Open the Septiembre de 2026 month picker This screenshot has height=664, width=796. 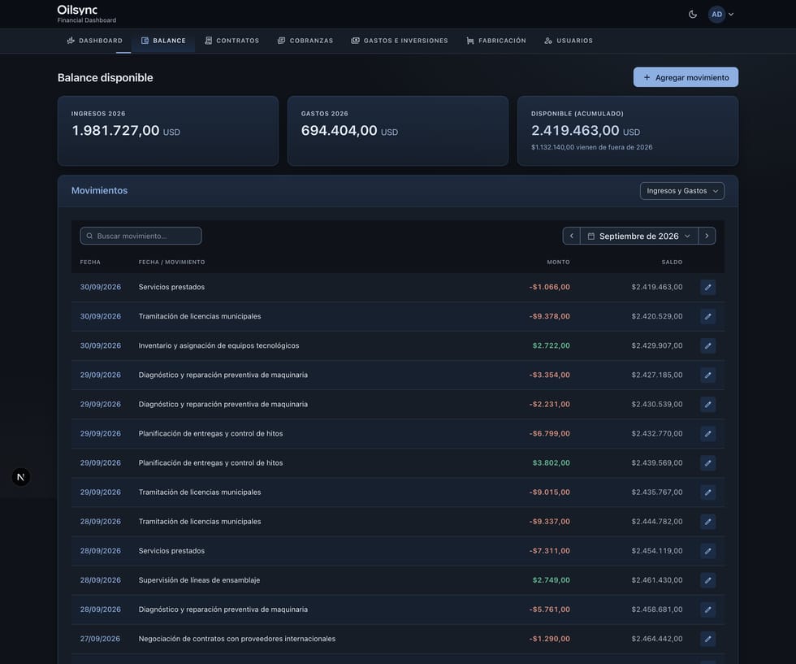coord(638,236)
